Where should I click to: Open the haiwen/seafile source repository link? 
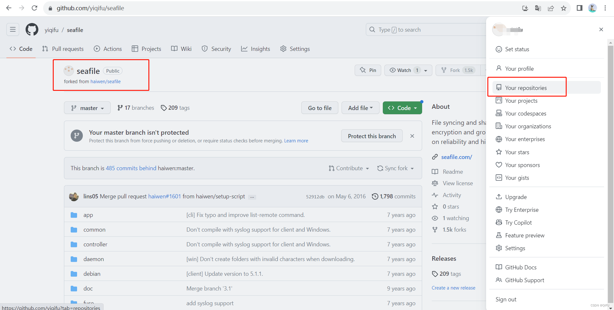click(106, 82)
